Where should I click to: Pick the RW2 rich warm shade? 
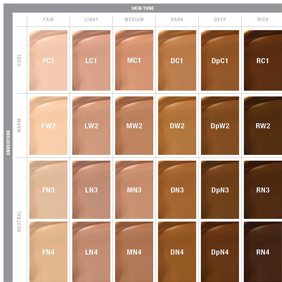(x=263, y=126)
